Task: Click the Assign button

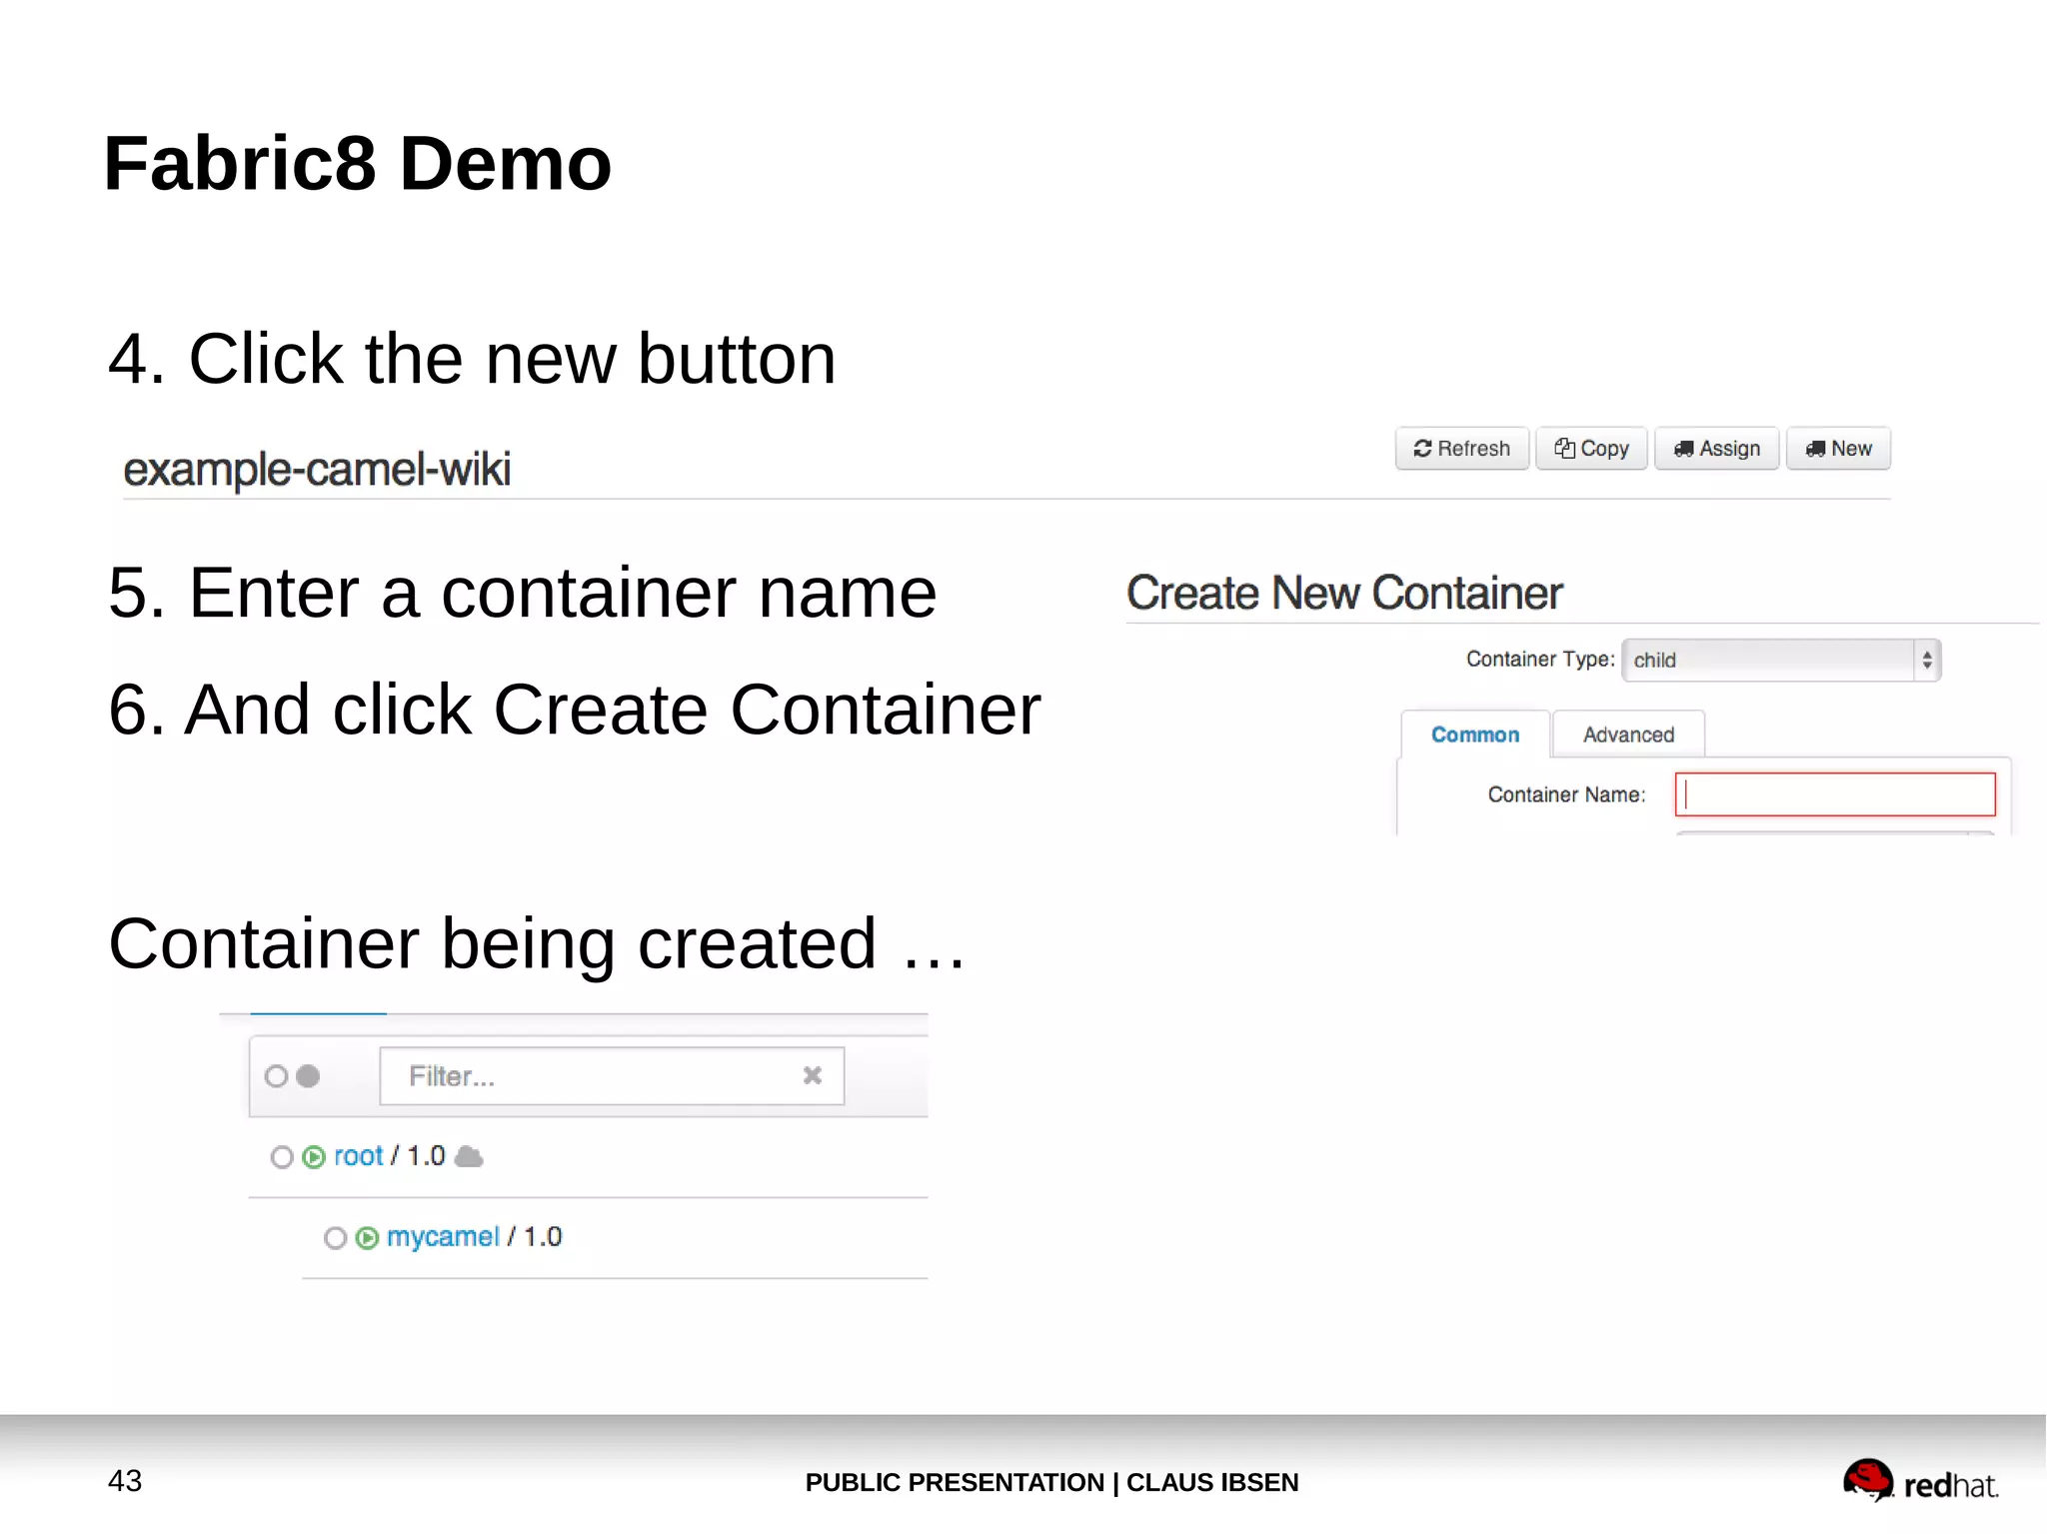Action: pos(1716,449)
